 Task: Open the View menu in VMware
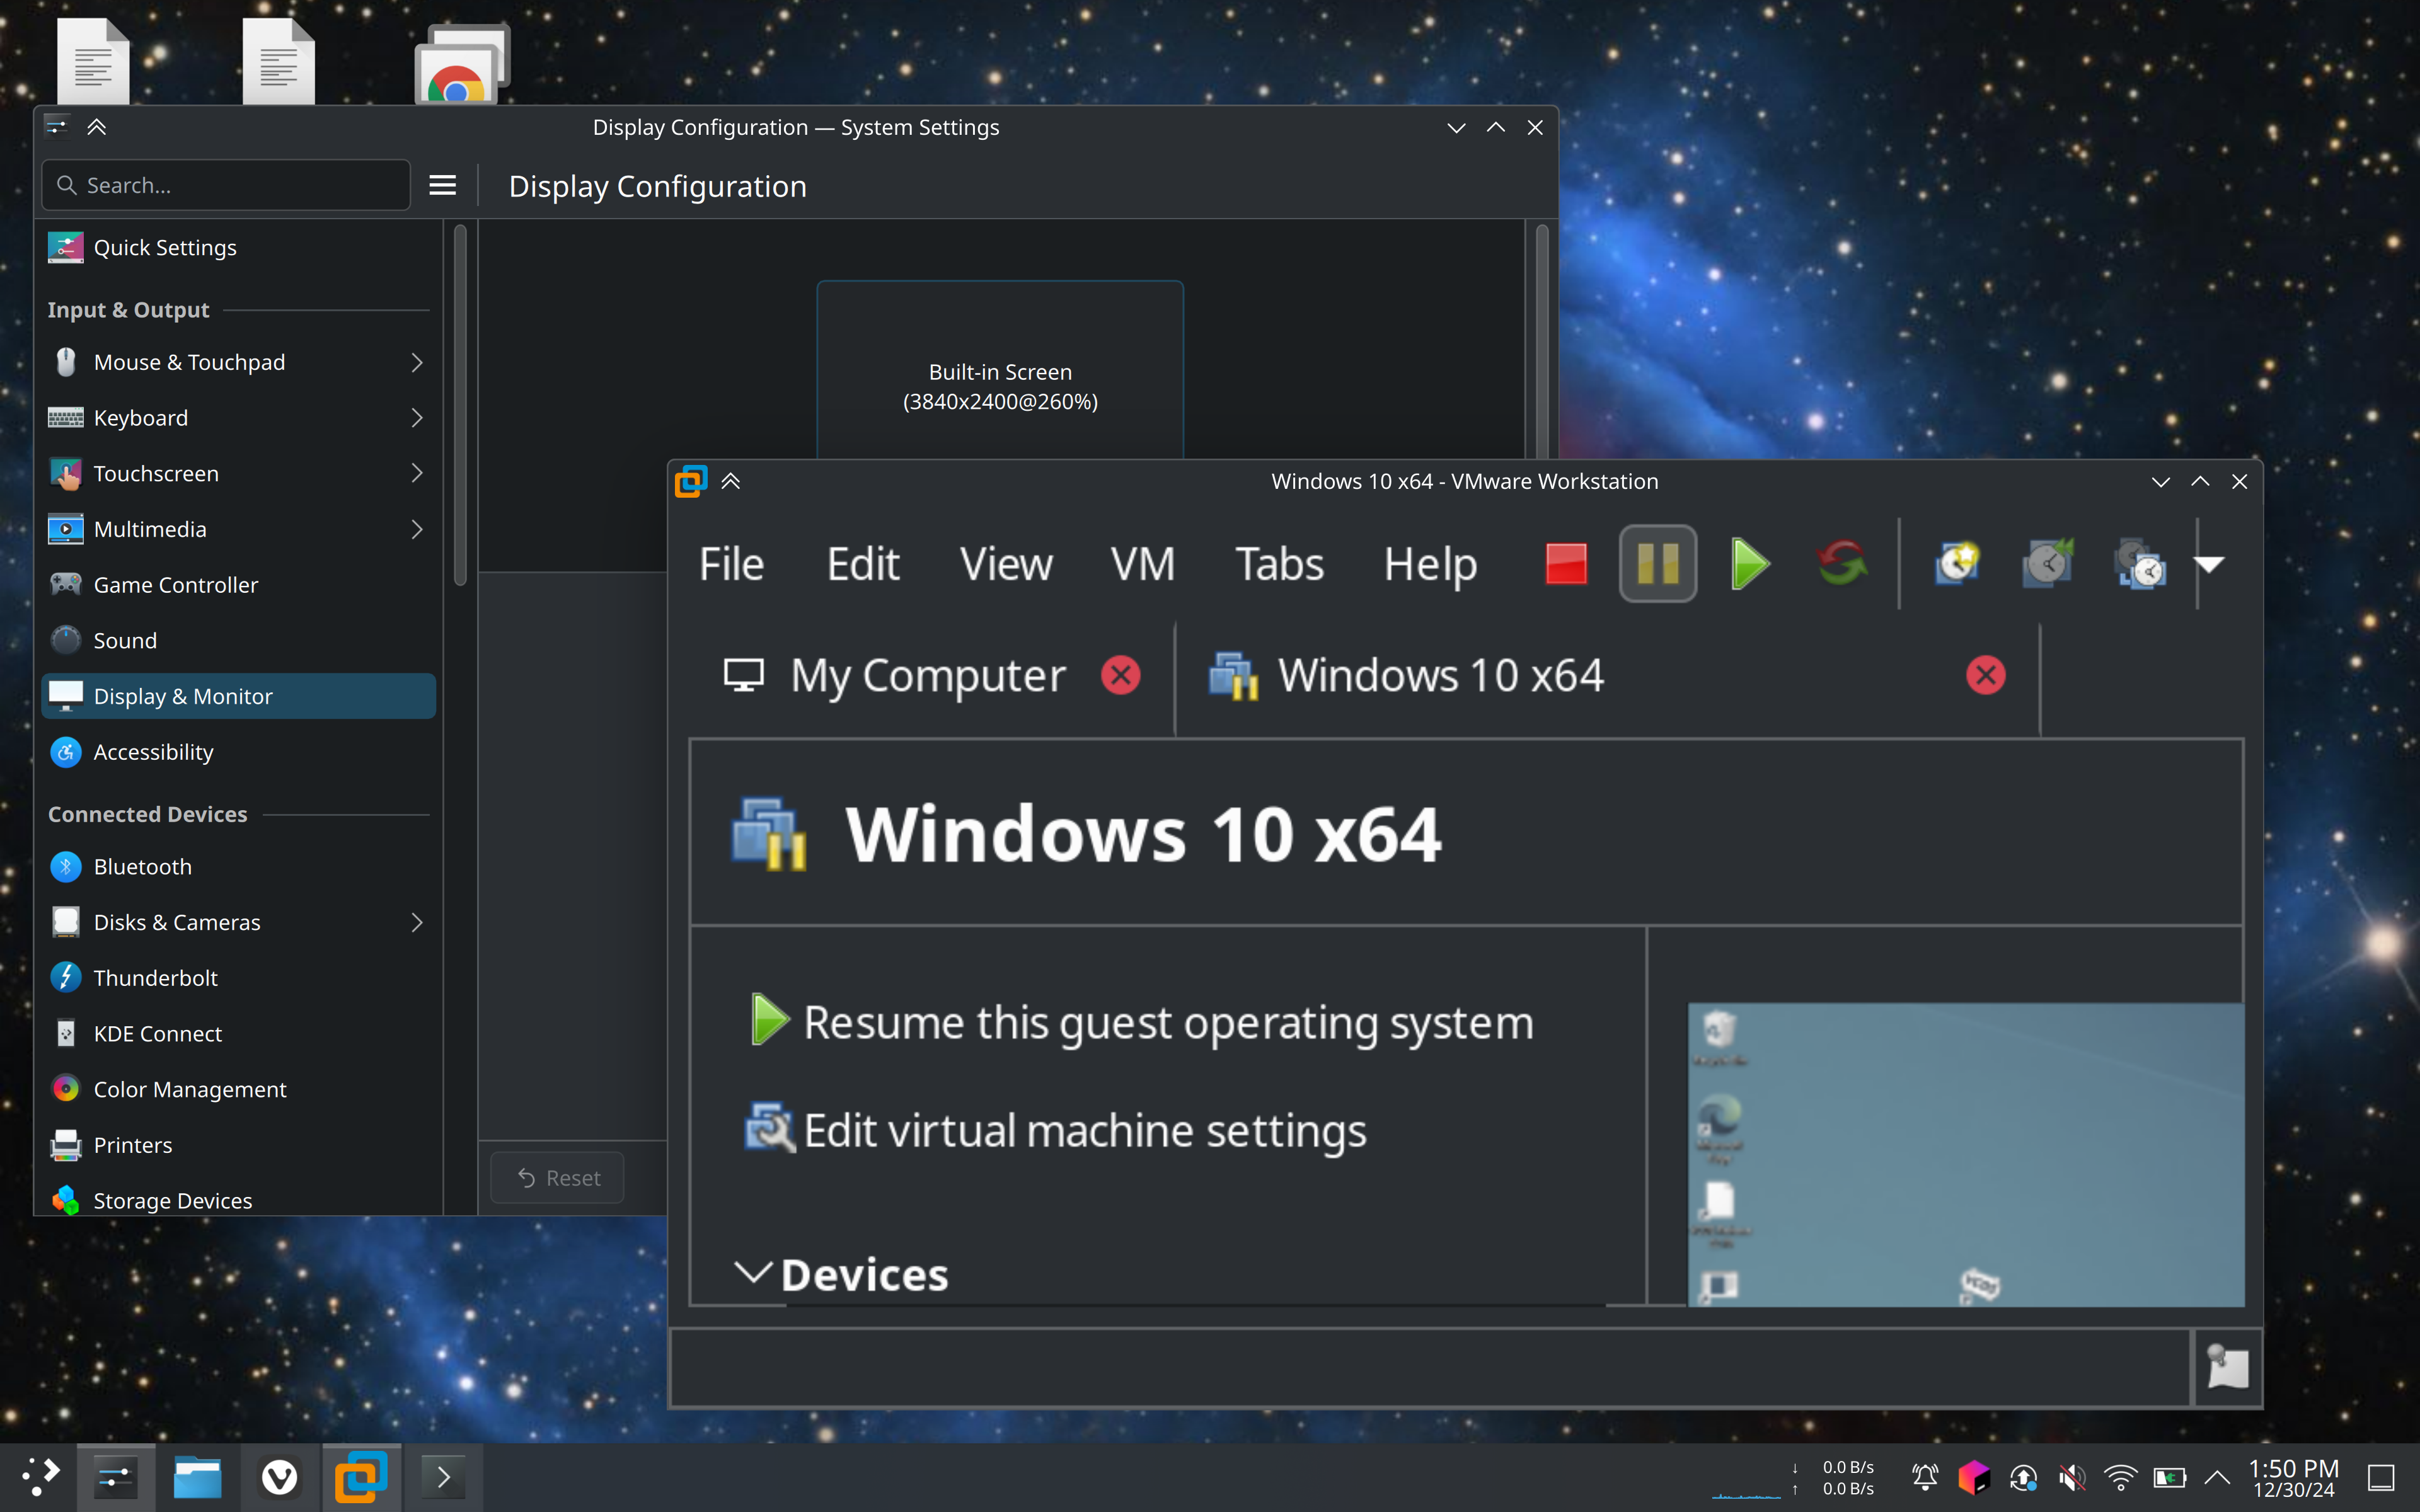[1006, 564]
